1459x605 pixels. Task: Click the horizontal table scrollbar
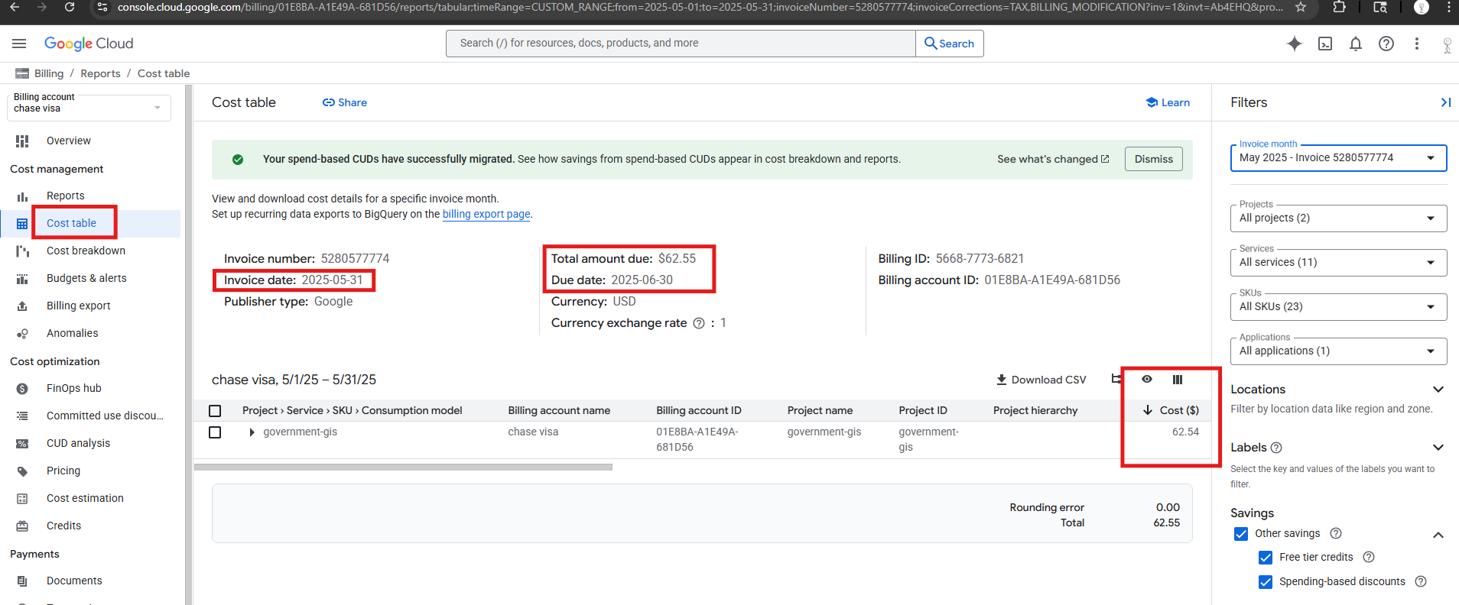[403, 467]
